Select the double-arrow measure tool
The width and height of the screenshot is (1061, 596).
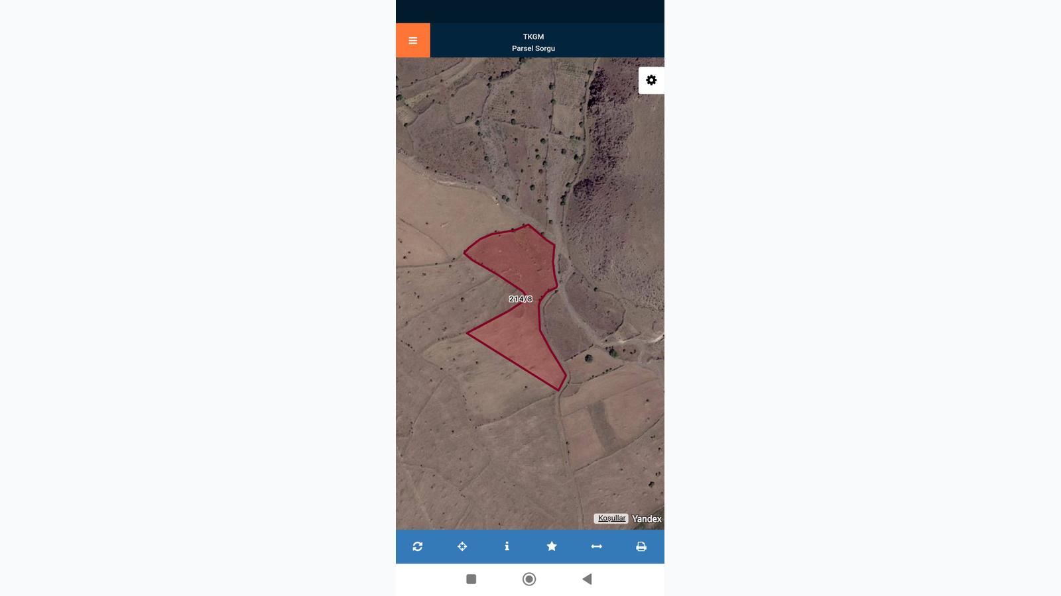coord(596,546)
